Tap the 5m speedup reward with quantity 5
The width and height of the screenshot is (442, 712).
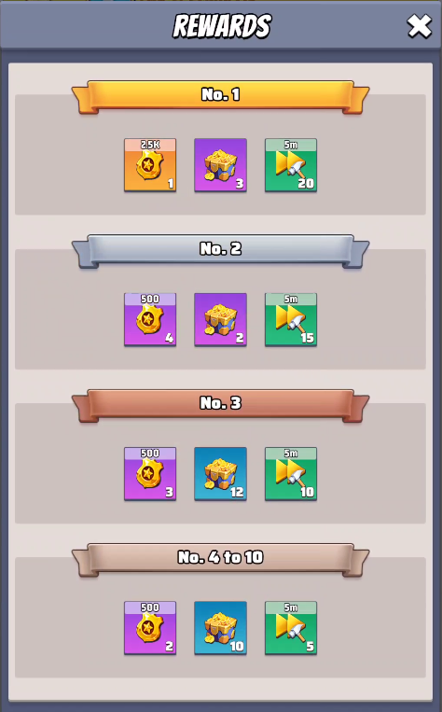pos(291,628)
